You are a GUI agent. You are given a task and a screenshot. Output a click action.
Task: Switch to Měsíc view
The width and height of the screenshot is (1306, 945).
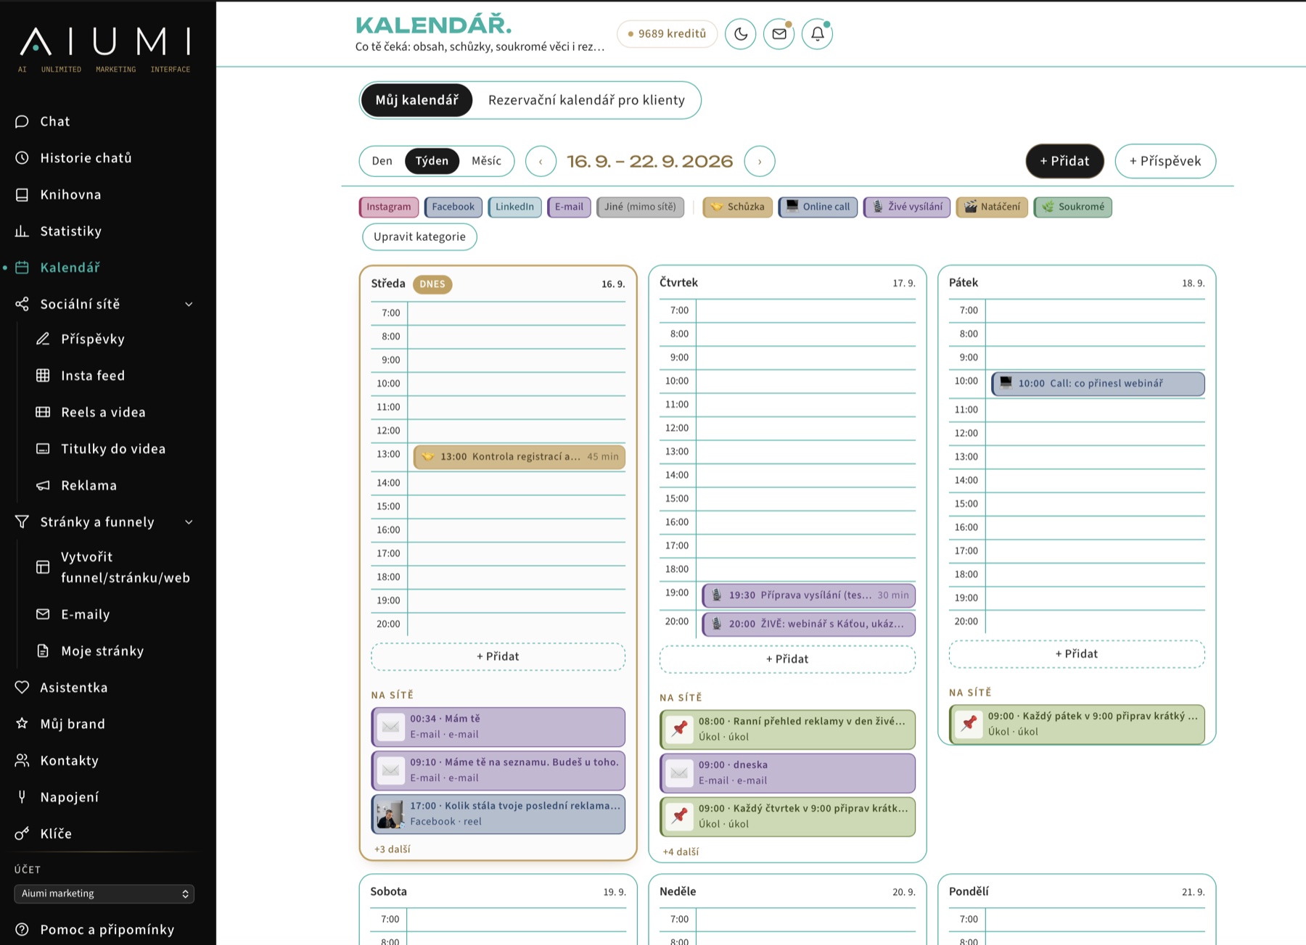click(486, 161)
